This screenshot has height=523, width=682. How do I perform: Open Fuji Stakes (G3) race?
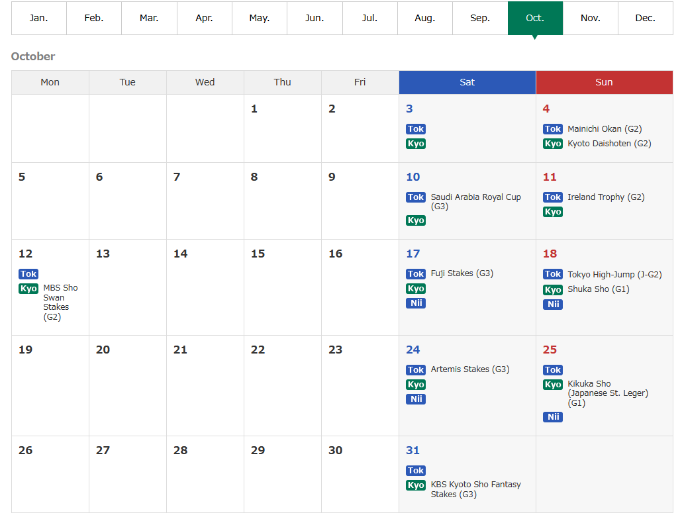pos(462,273)
